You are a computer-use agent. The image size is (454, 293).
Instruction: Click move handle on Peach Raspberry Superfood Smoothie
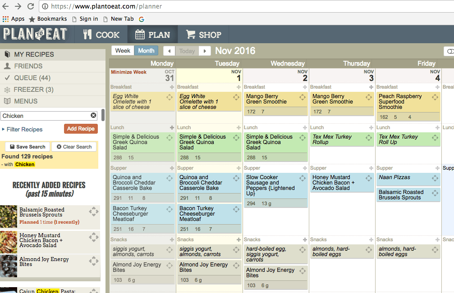tap(435, 97)
